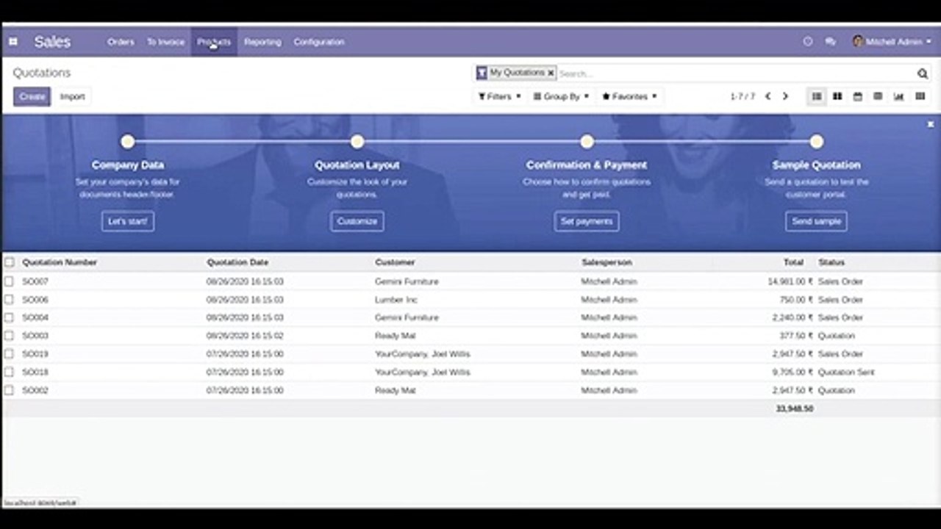Switch to graph view

point(898,96)
